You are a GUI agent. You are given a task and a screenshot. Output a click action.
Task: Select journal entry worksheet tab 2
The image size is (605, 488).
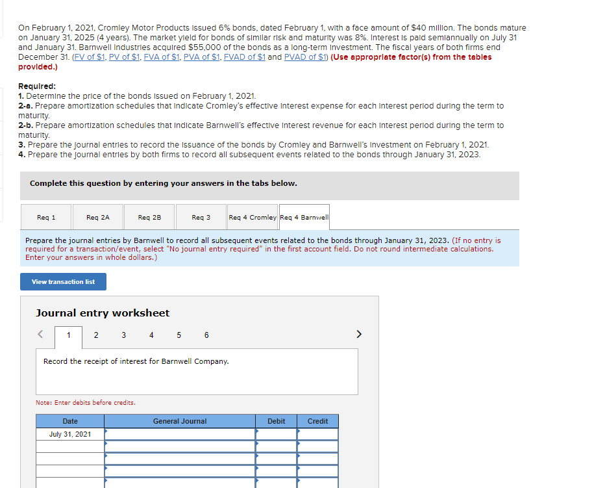pyautogui.click(x=96, y=335)
